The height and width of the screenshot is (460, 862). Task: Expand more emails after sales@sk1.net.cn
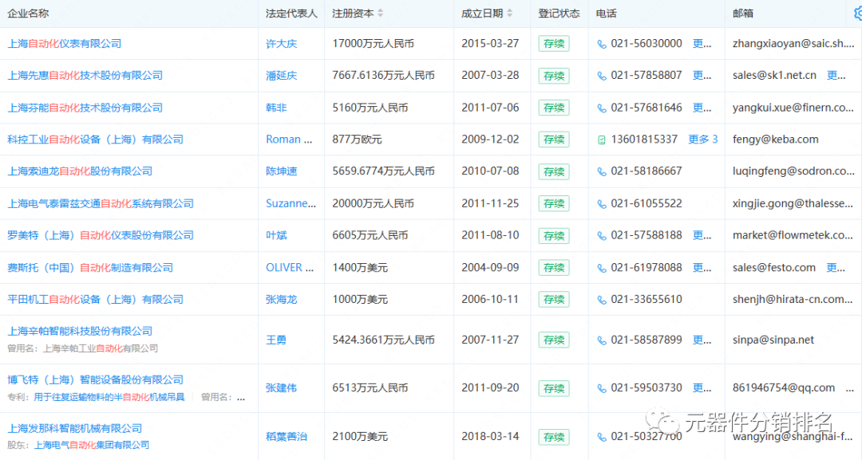click(836, 75)
